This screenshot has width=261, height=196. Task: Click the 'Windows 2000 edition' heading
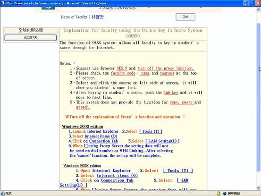tap(83, 127)
